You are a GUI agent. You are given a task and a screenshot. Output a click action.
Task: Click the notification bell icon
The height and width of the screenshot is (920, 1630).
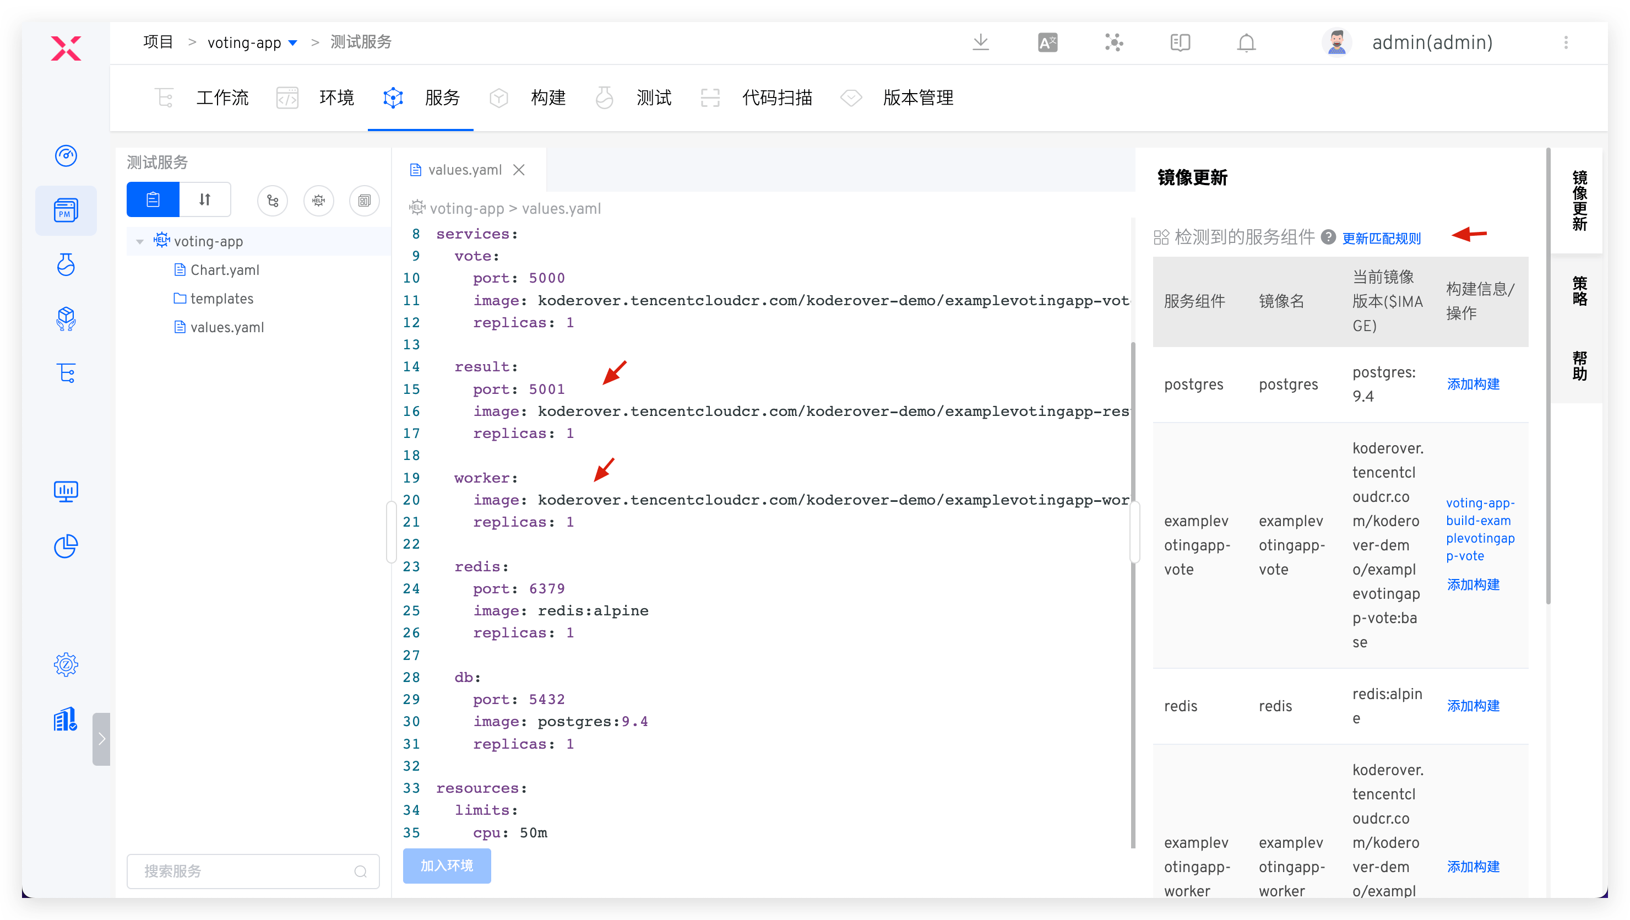[1246, 42]
